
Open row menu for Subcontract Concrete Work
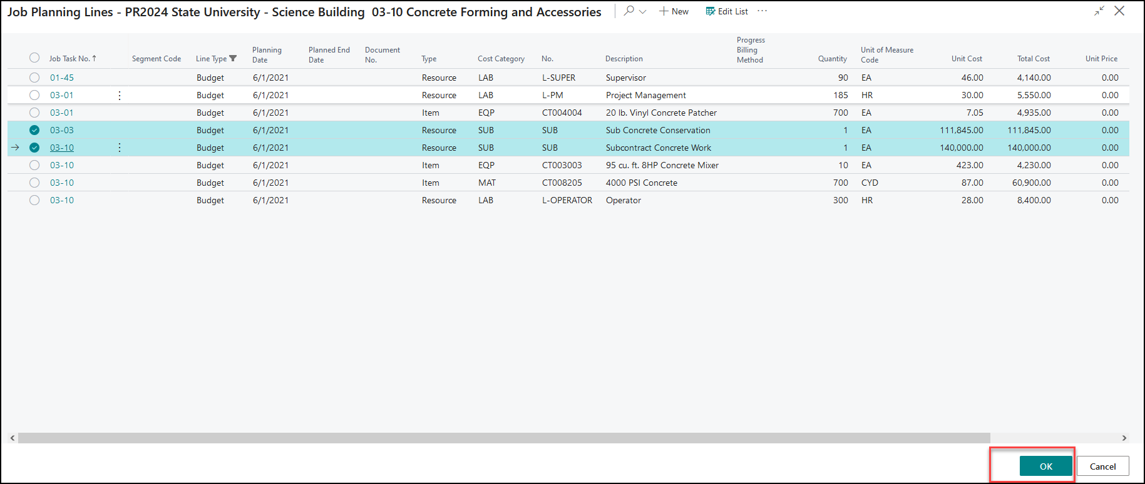pos(120,148)
